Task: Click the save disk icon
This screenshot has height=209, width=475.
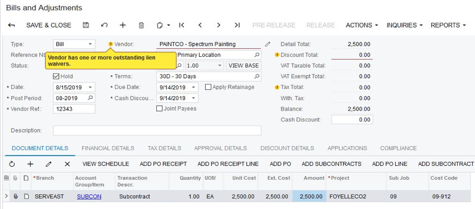Action: click(x=86, y=25)
